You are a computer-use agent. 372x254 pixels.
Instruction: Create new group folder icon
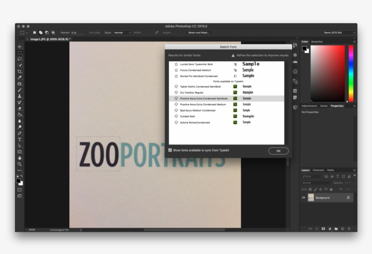pyautogui.click(x=336, y=229)
